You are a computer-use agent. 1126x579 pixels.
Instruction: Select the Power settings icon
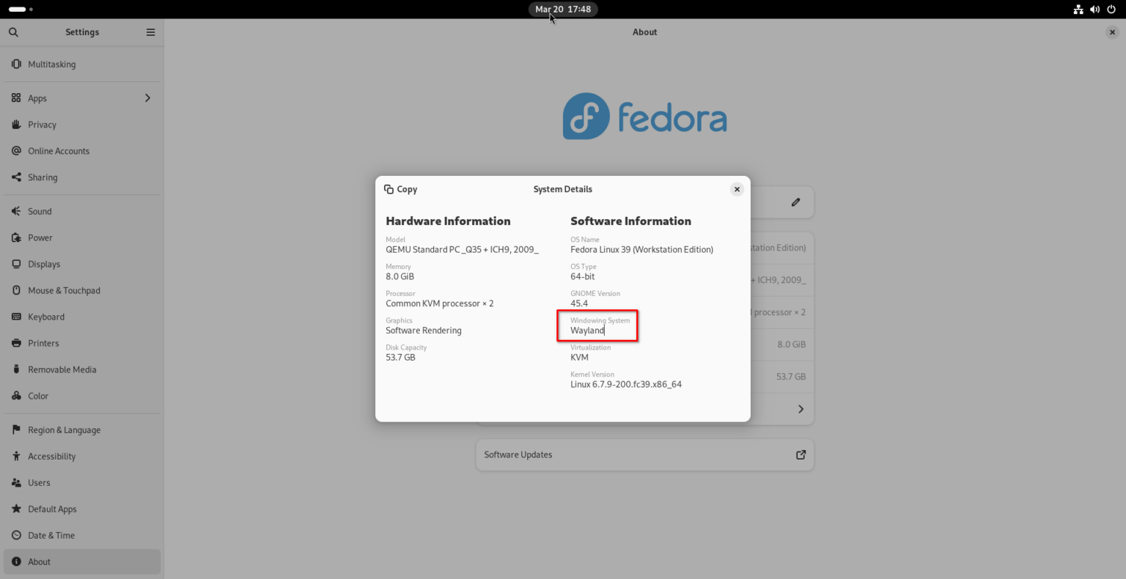(x=15, y=237)
